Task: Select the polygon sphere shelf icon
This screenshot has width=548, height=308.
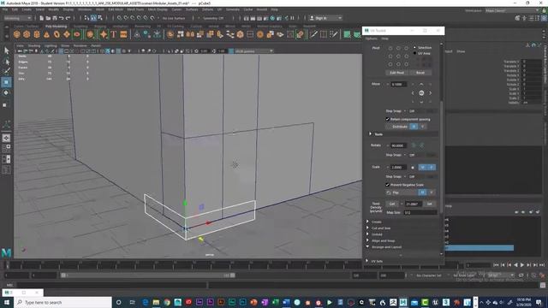Action: click(17, 34)
